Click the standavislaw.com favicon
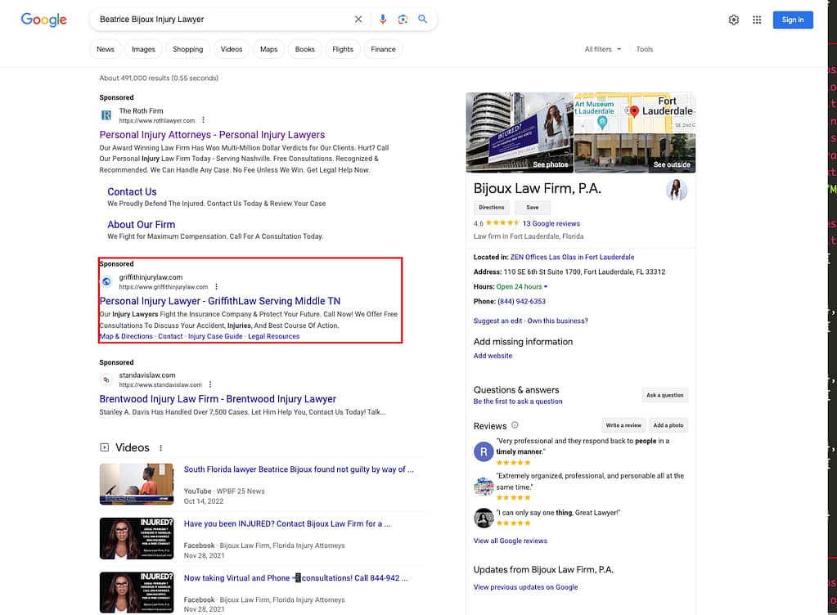 (x=106, y=379)
